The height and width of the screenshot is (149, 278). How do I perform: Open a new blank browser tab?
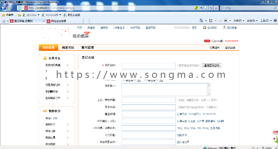[86, 21]
